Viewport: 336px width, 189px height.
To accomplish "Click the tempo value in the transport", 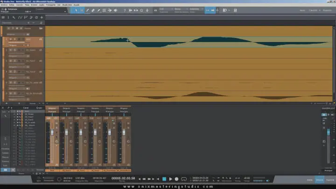I will (247, 178).
